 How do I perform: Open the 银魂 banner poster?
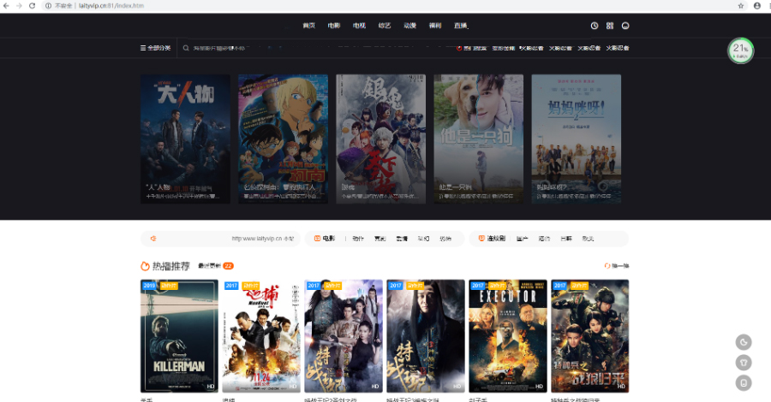380,139
